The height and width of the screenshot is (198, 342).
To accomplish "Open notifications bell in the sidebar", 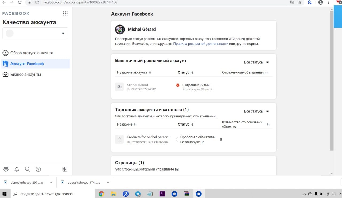I will tap(17, 169).
